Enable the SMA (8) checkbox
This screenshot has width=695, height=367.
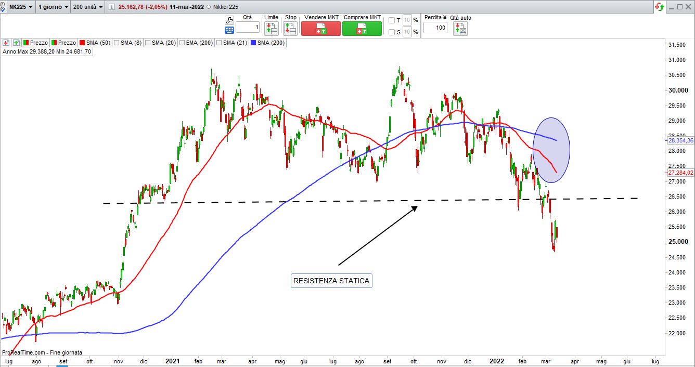point(117,43)
